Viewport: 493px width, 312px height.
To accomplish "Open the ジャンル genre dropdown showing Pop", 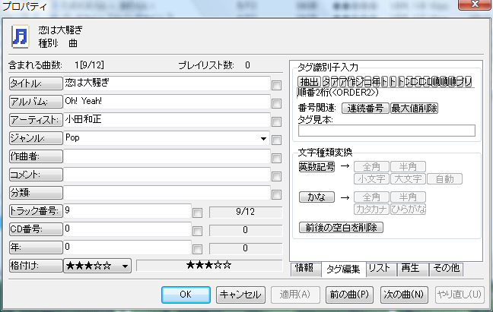I will 263,138.
